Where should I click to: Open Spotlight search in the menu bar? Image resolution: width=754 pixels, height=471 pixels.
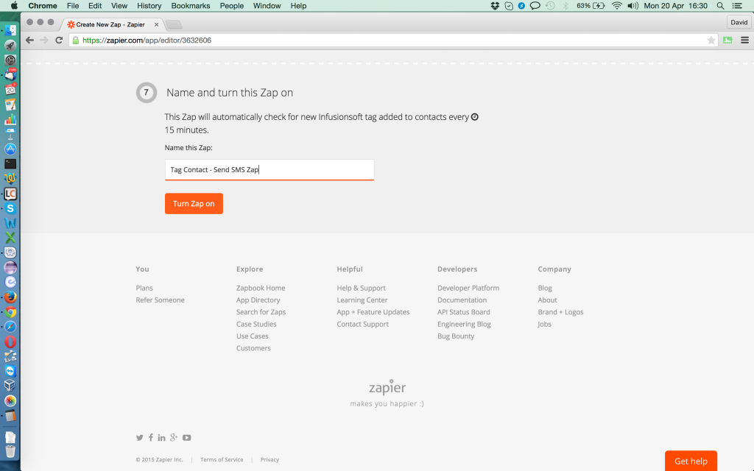click(720, 6)
